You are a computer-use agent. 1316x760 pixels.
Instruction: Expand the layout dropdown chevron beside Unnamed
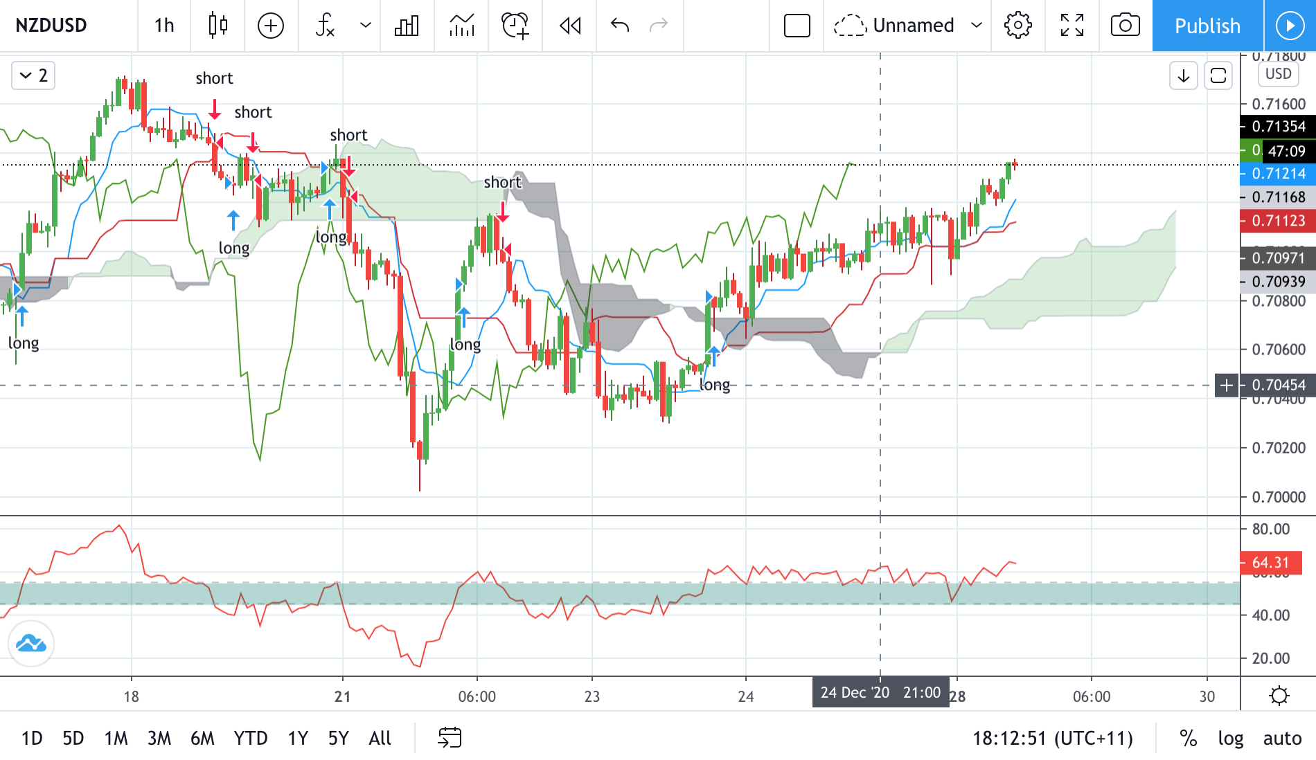[x=977, y=26]
